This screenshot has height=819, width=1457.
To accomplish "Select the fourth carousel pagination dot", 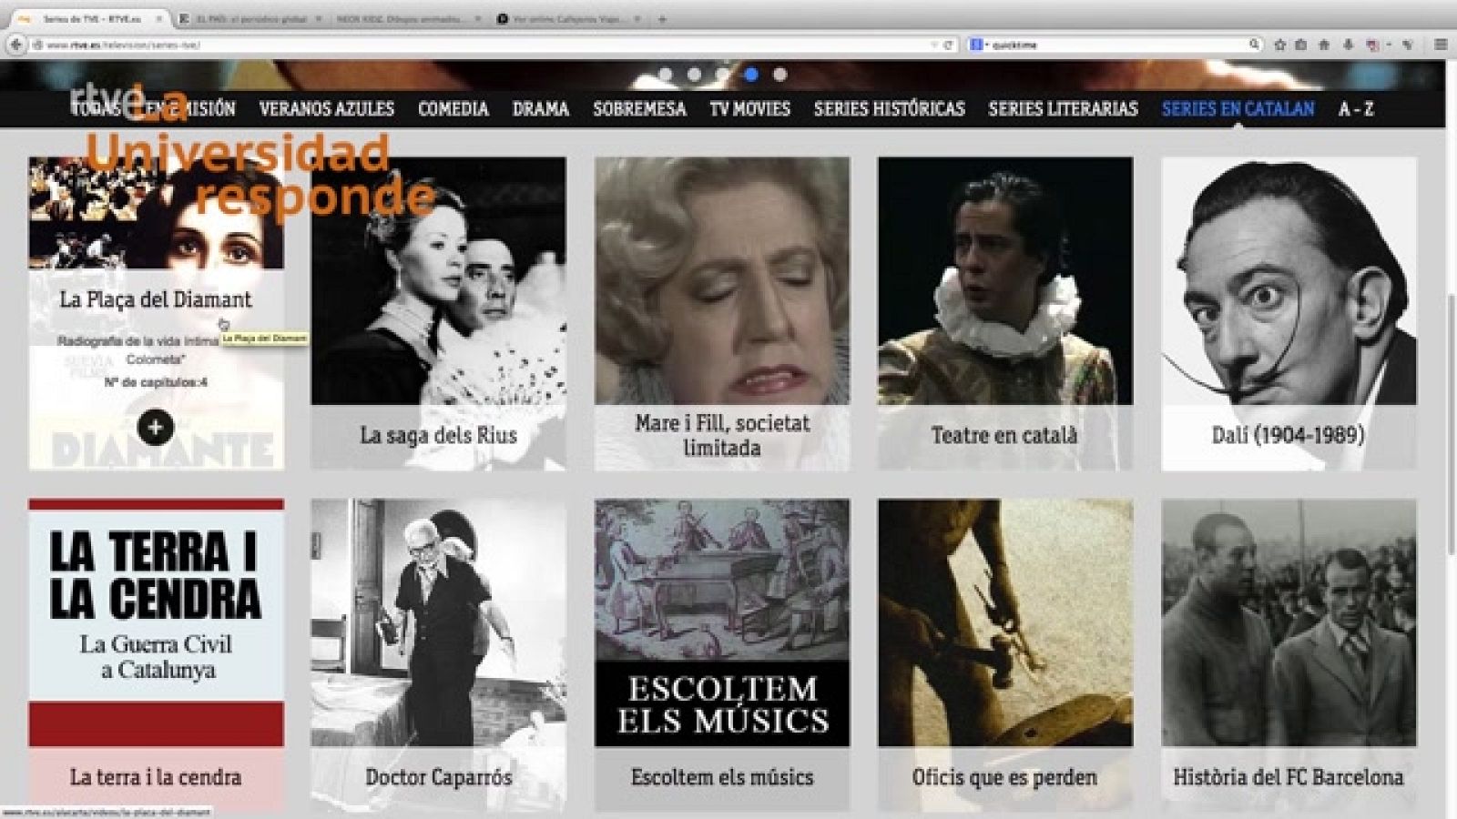I will pos(750,73).
